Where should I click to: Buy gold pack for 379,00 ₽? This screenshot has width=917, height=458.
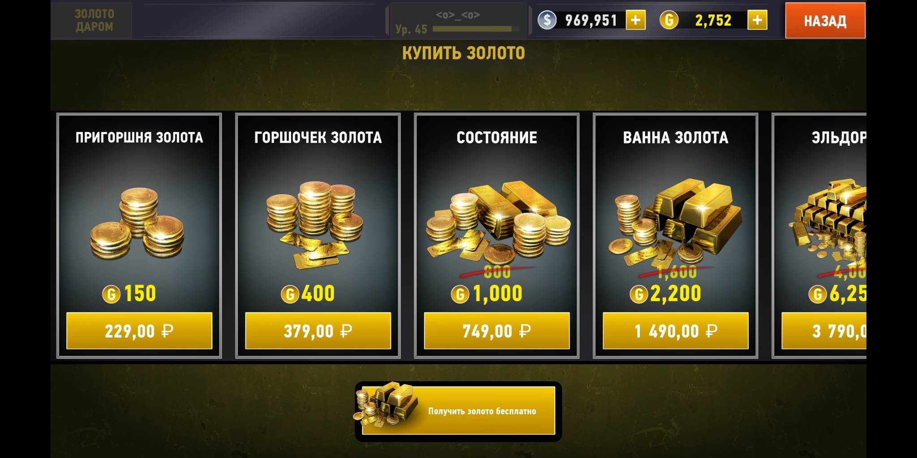point(318,331)
